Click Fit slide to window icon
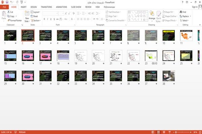The height and width of the screenshot is (134, 202). click(x=200, y=132)
